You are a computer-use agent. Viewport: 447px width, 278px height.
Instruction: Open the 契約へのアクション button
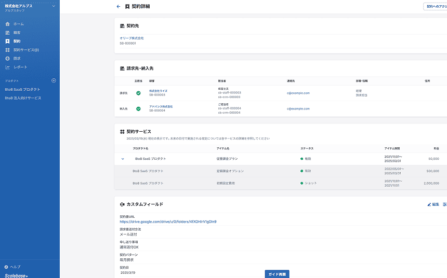point(436,7)
